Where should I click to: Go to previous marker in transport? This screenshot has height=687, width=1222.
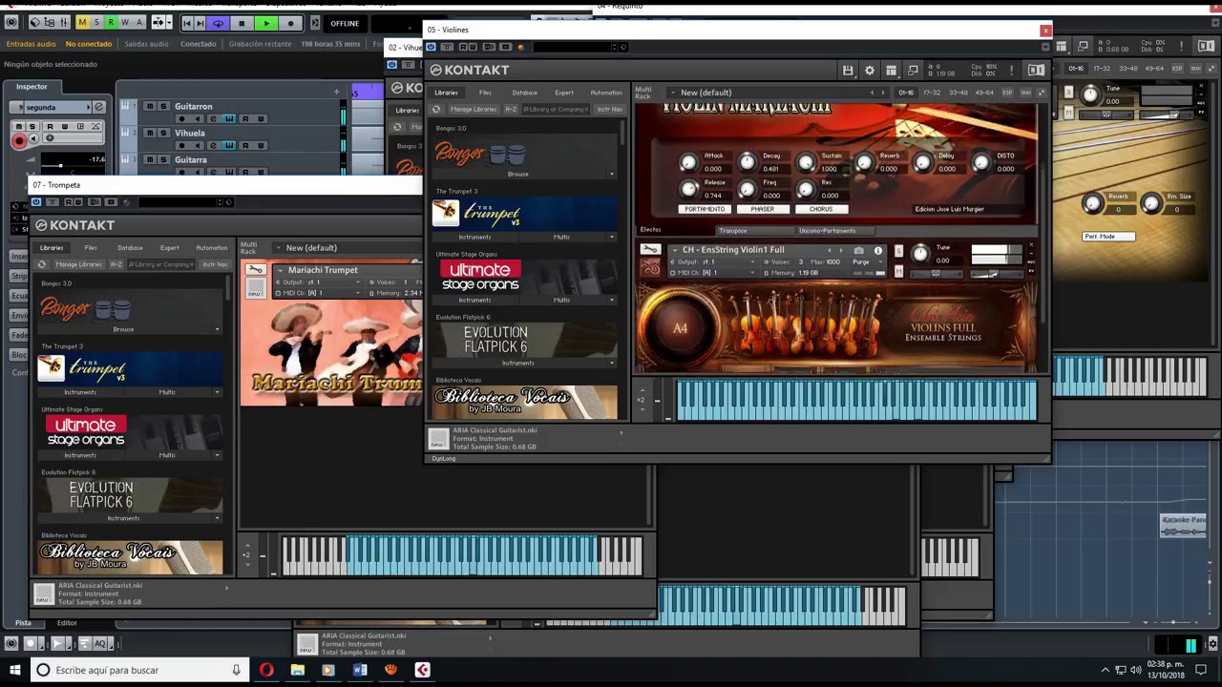point(187,23)
